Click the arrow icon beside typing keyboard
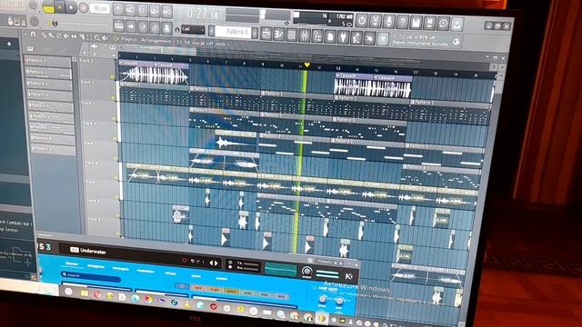 click(x=131, y=26)
